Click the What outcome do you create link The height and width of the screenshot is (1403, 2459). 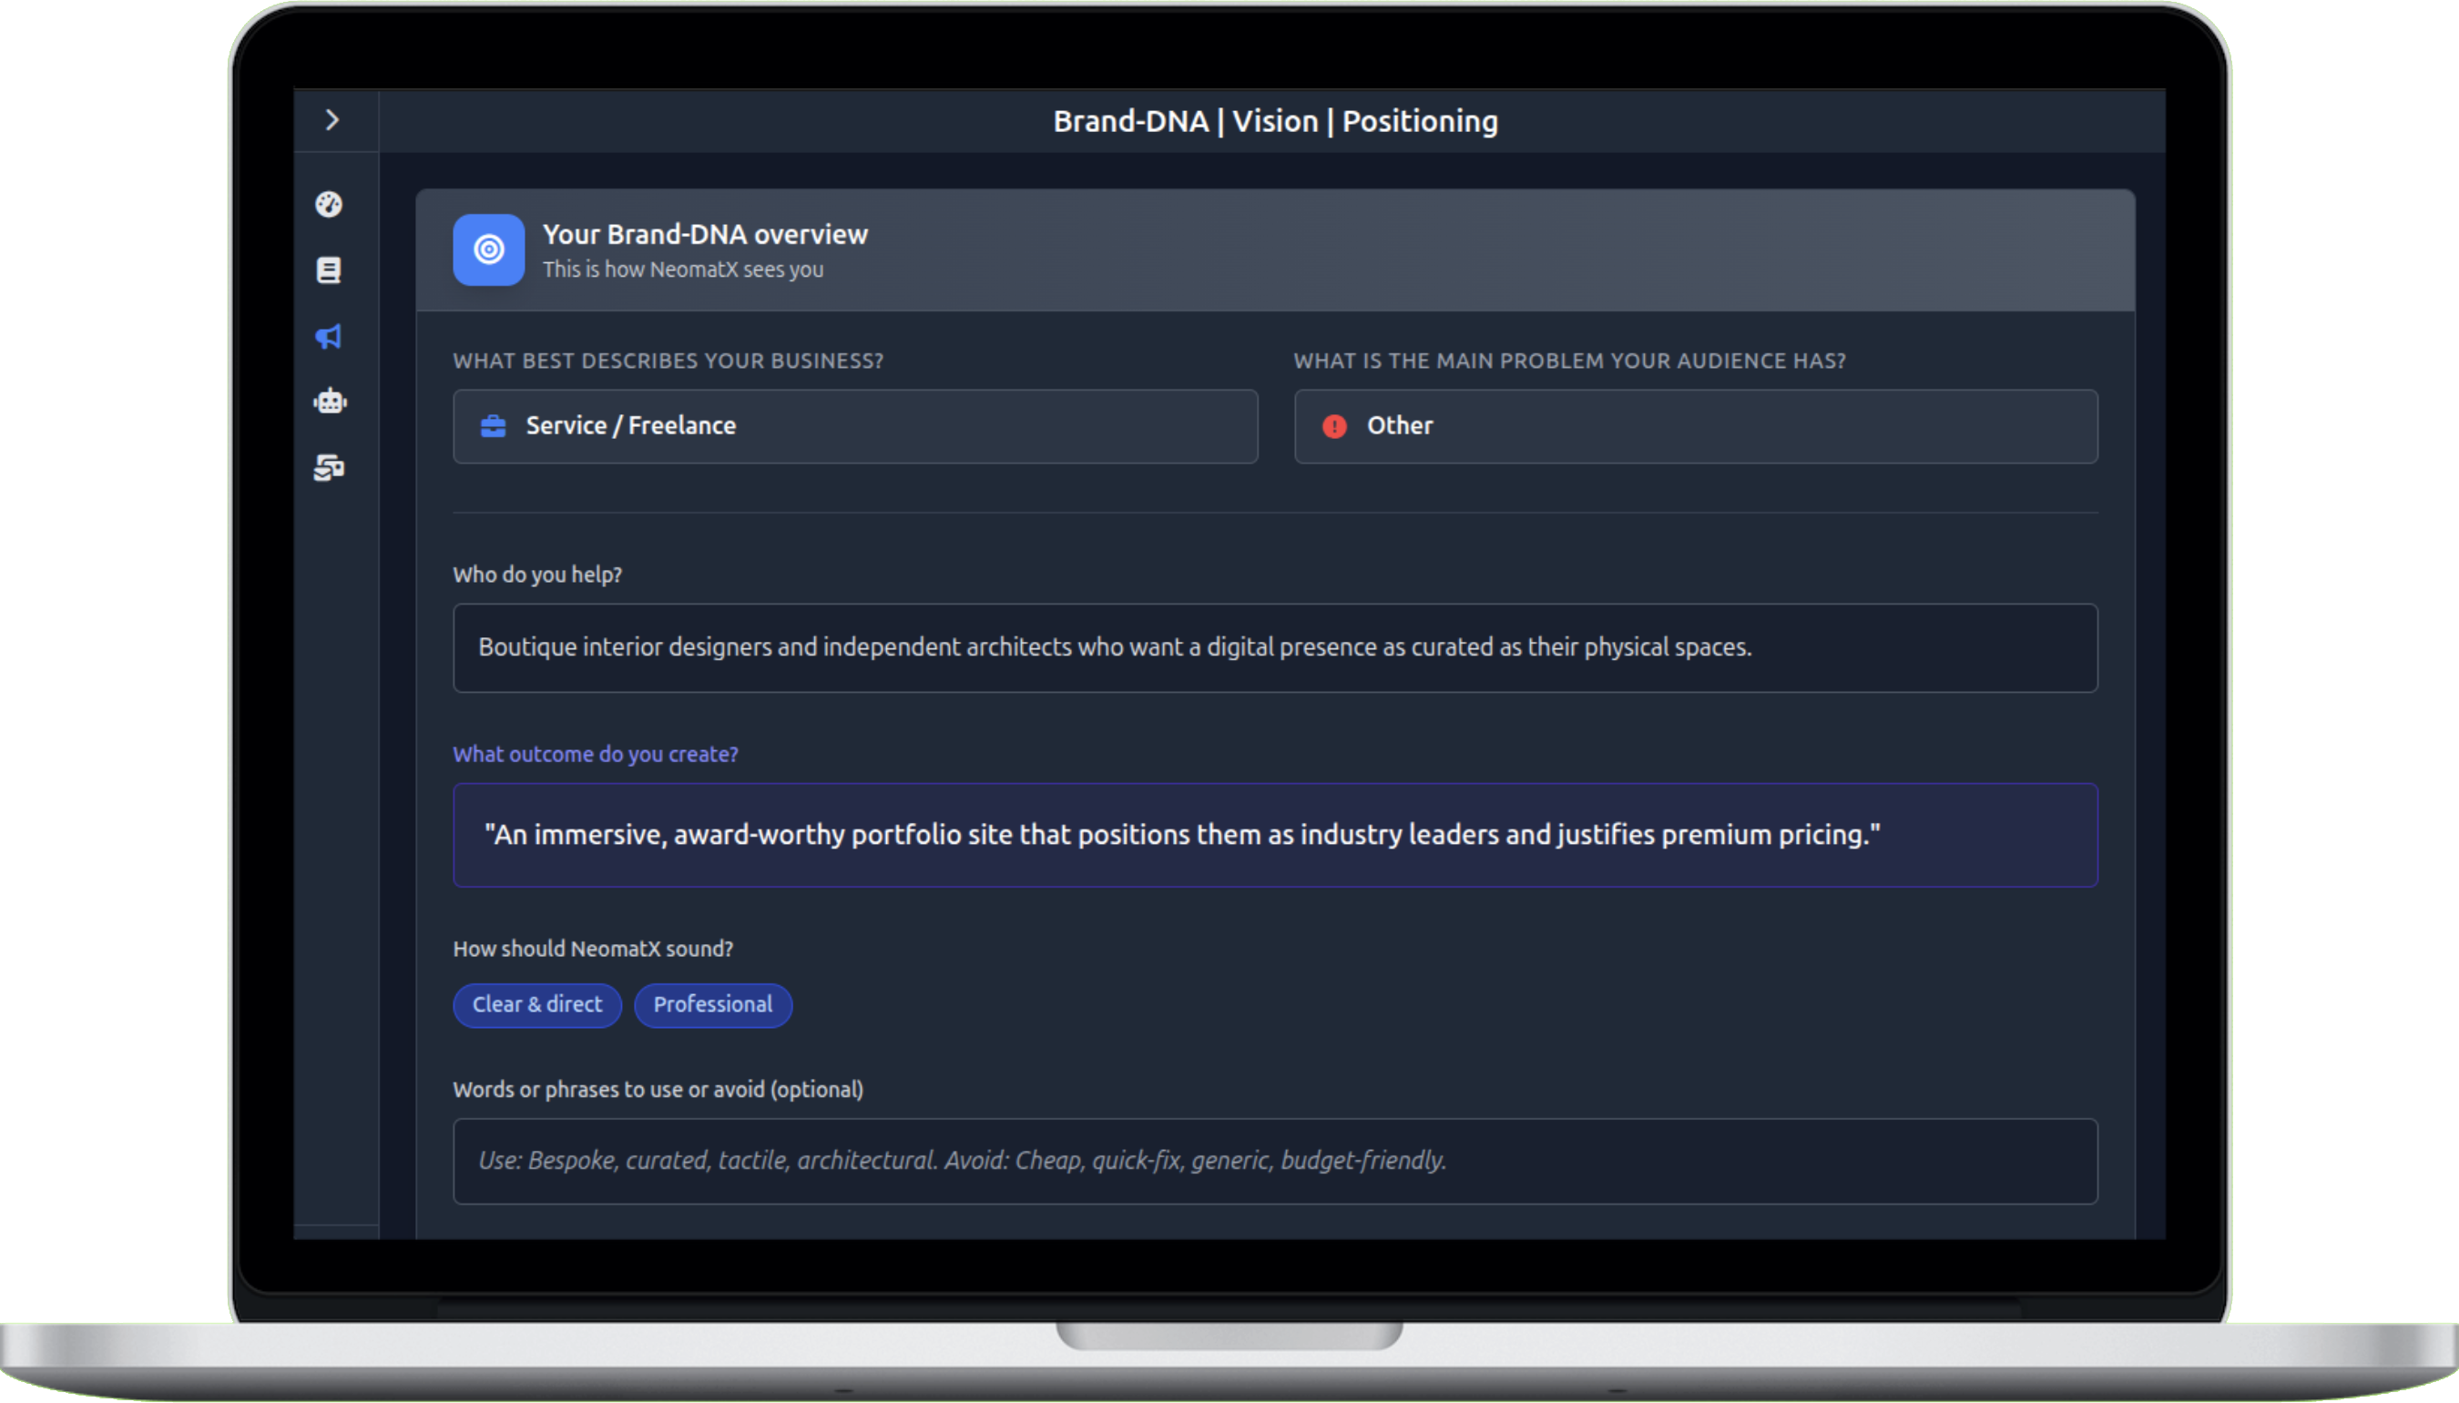pyautogui.click(x=596, y=754)
